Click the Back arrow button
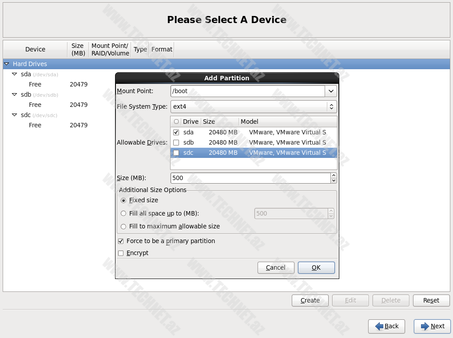This screenshot has width=453, height=338. point(386,326)
